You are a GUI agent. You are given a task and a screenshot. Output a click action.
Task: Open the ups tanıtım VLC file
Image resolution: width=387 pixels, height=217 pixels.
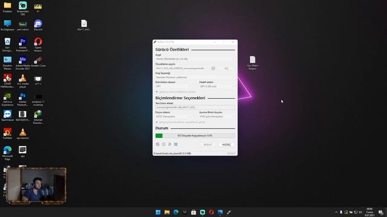point(23,134)
